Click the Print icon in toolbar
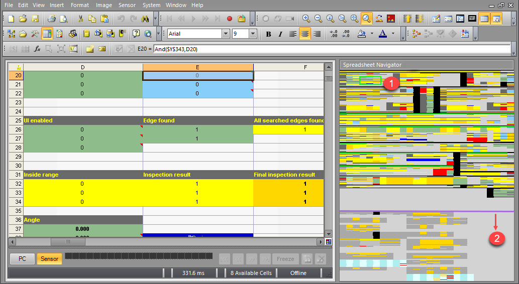The image size is (519, 284). pos(51,19)
